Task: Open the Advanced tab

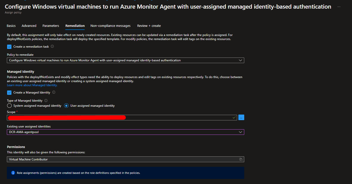Action: (29, 26)
